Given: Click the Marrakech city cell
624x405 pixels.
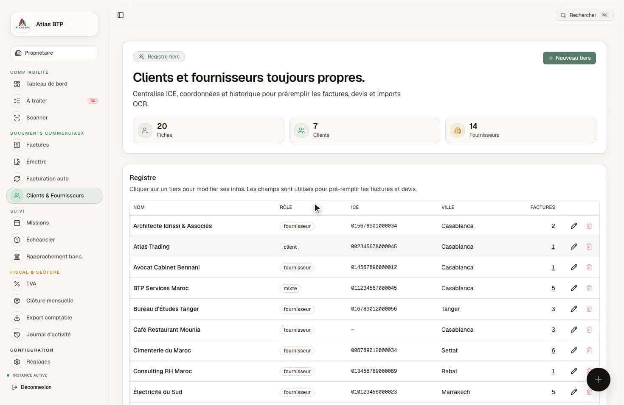Looking at the screenshot, I should point(455,392).
